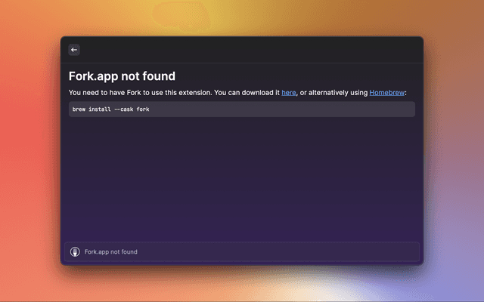Click the Fork extension icon in footer

75,251
